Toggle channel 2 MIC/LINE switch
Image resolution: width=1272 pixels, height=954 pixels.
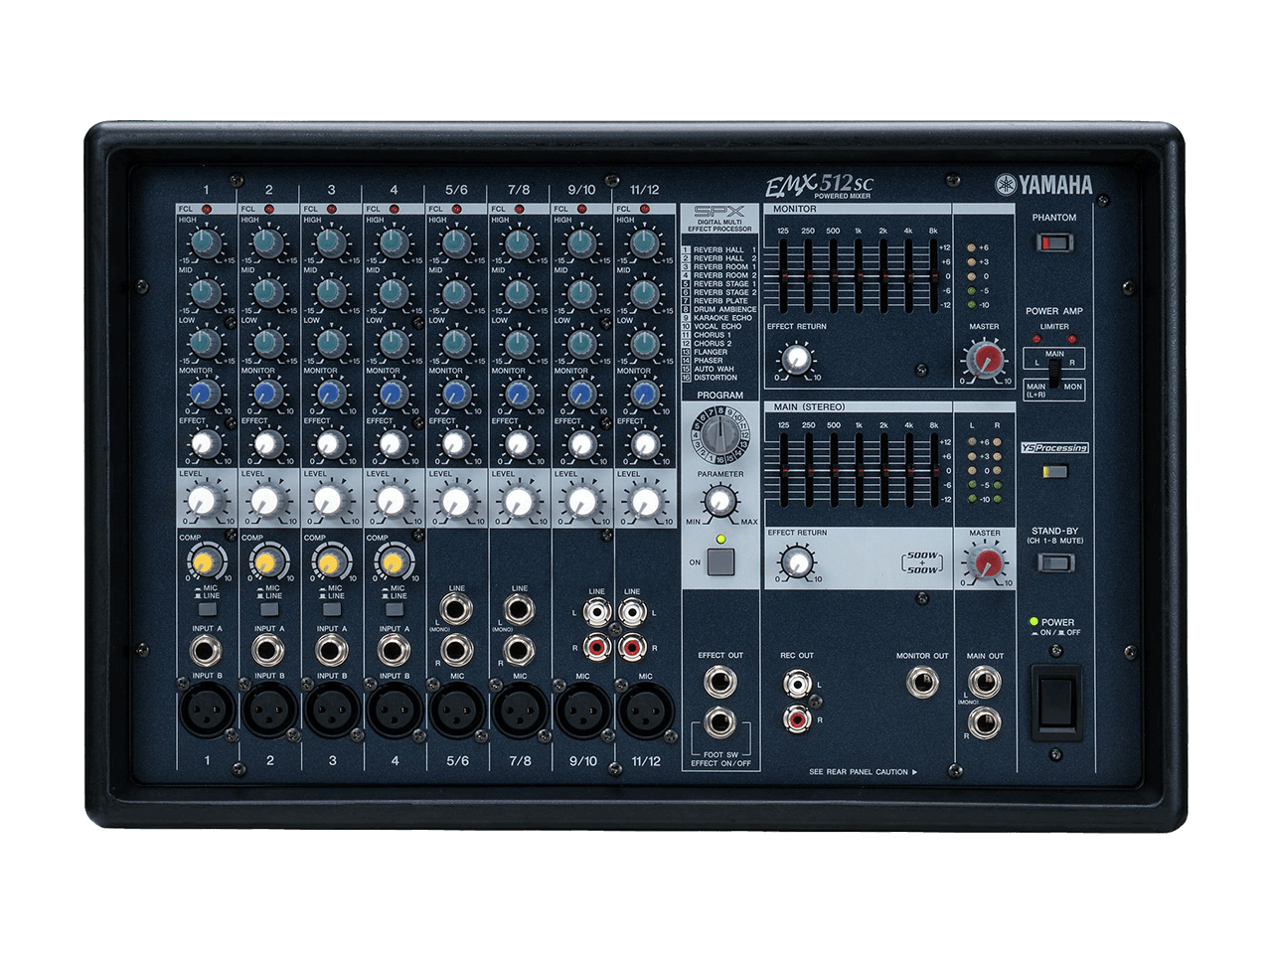click(268, 609)
